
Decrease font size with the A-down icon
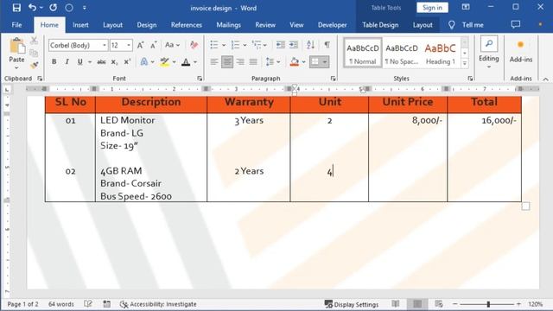[x=154, y=45]
